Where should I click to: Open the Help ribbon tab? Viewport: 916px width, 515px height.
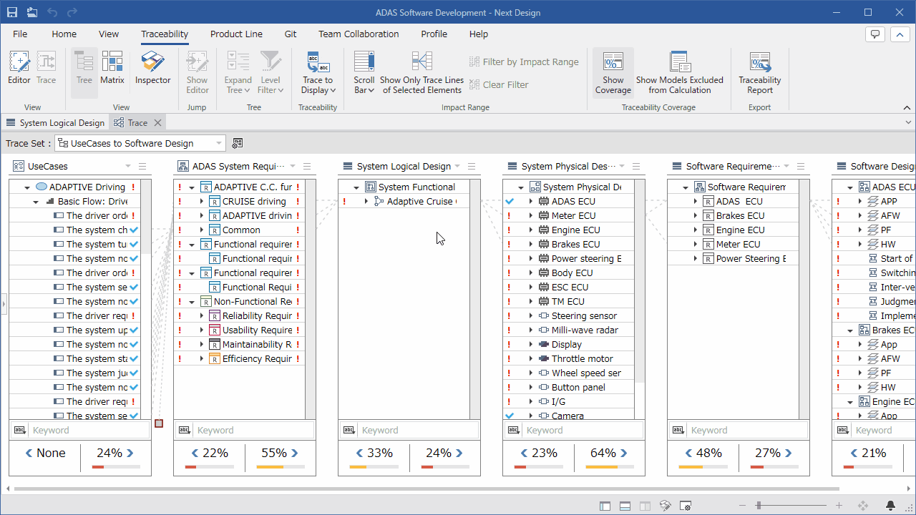pos(479,34)
